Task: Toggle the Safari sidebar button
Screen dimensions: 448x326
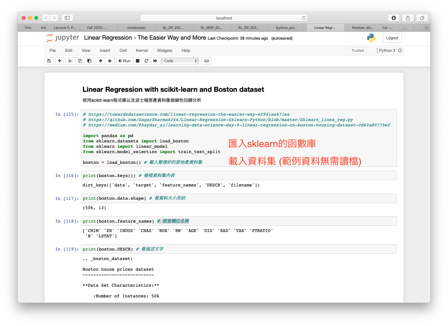Action: [x=67, y=18]
